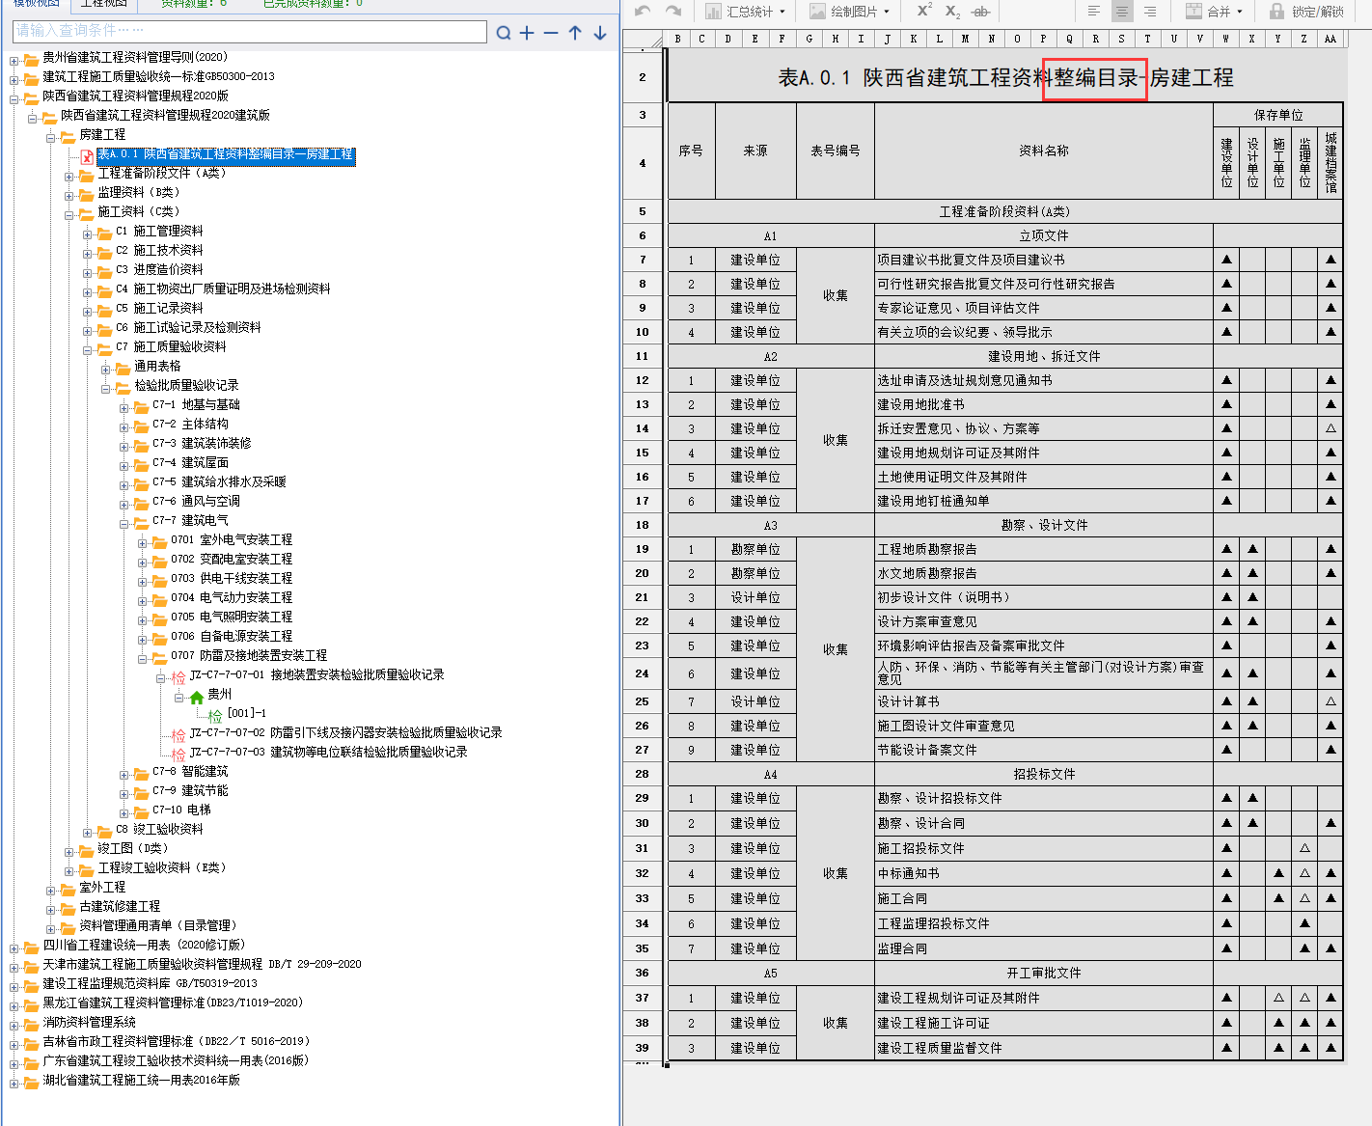Screen dimensions: 1372x1126
Task: Open dropdown arrow beside 汇总统计
Action: (x=782, y=12)
